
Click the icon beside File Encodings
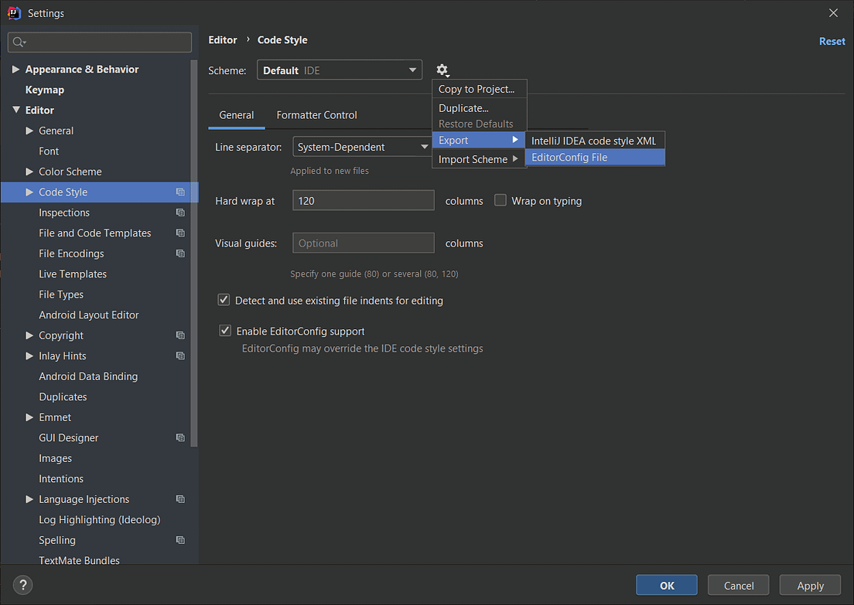tap(180, 253)
